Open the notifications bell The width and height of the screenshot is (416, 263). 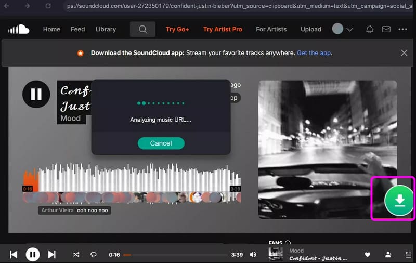(x=370, y=29)
